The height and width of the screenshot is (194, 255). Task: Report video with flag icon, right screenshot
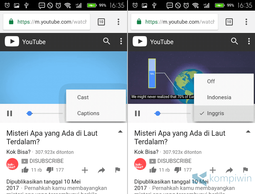pos(245,170)
